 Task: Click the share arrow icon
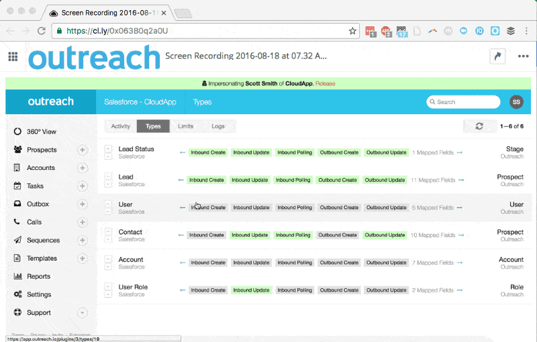coord(497,56)
